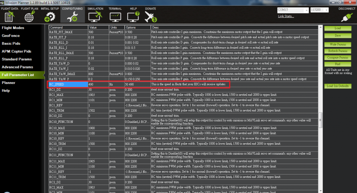Click the Options column header

137,27
